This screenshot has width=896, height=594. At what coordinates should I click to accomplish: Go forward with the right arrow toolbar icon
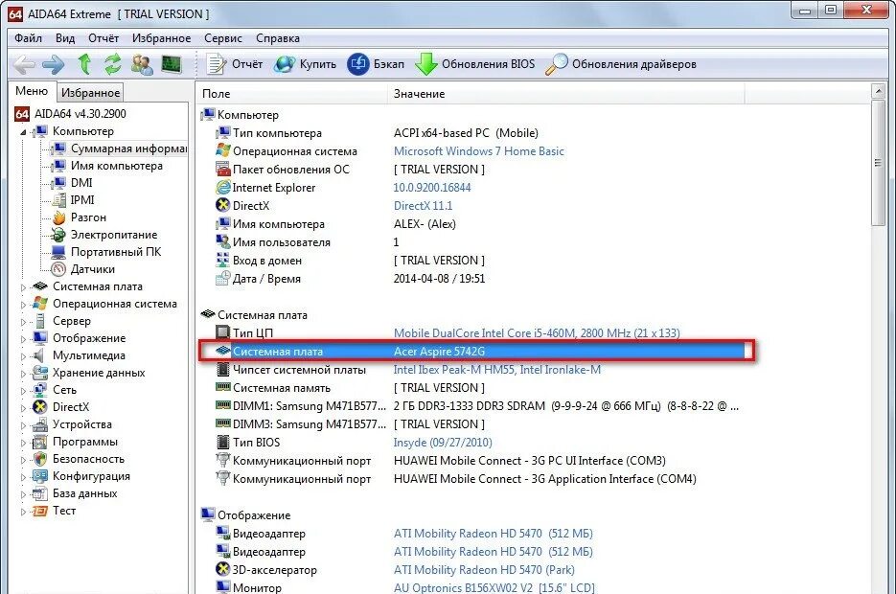(x=54, y=64)
